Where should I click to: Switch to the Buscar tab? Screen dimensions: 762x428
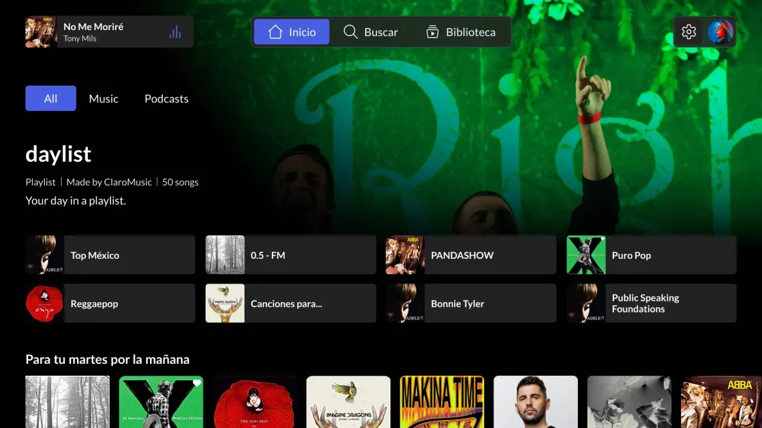(x=371, y=32)
